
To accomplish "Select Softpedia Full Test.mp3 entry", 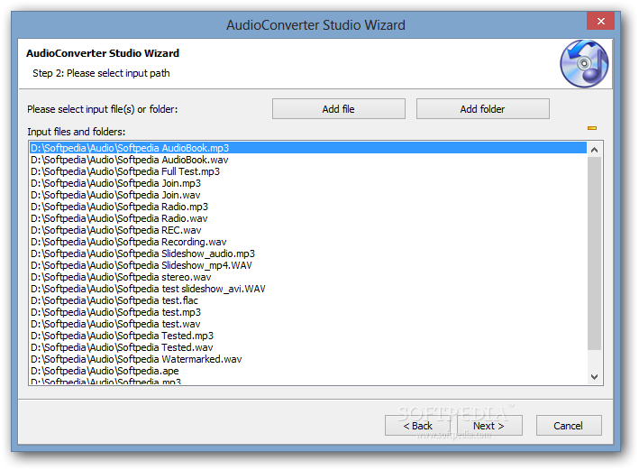I will [x=308, y=171].
